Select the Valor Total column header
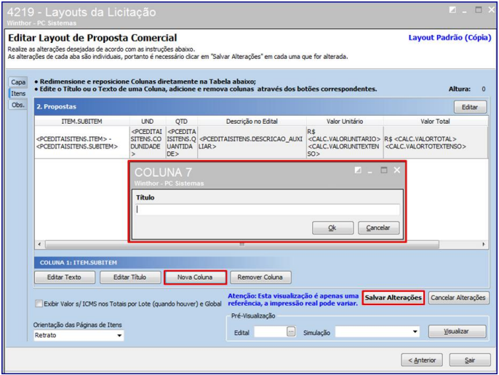 pos(435,122)
